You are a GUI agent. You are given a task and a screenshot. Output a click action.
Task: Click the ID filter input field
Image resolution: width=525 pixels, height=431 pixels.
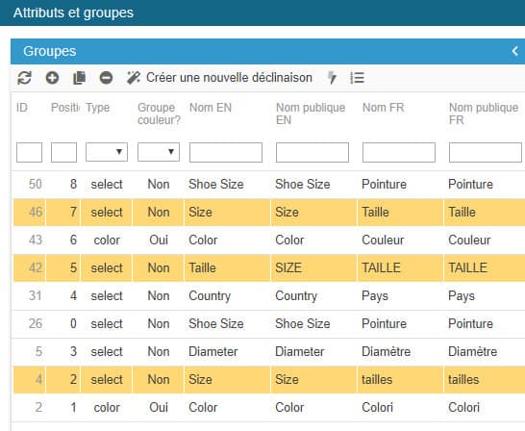tap(29, 152)
